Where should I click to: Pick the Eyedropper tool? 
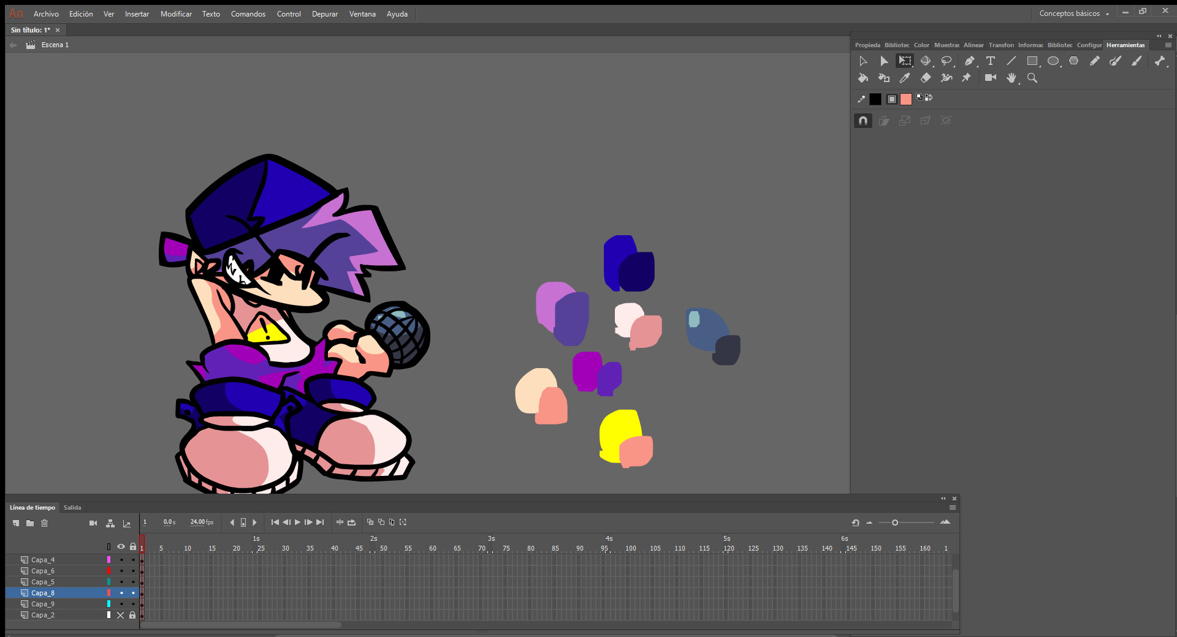point(905,78)
